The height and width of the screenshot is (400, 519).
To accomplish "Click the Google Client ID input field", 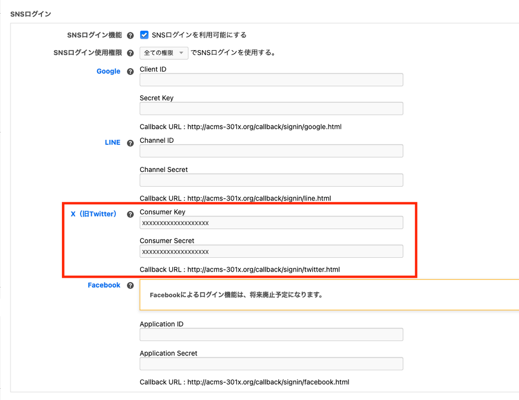I will pos(271,79).
